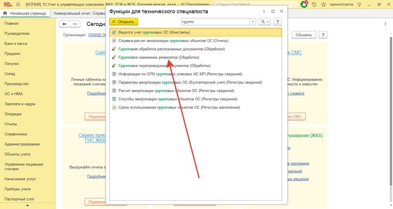Image resolution: width=393 pixels, height=209 pixels.
Task: Click icon of Справка-расчет амортизации row
Action: 114,41
